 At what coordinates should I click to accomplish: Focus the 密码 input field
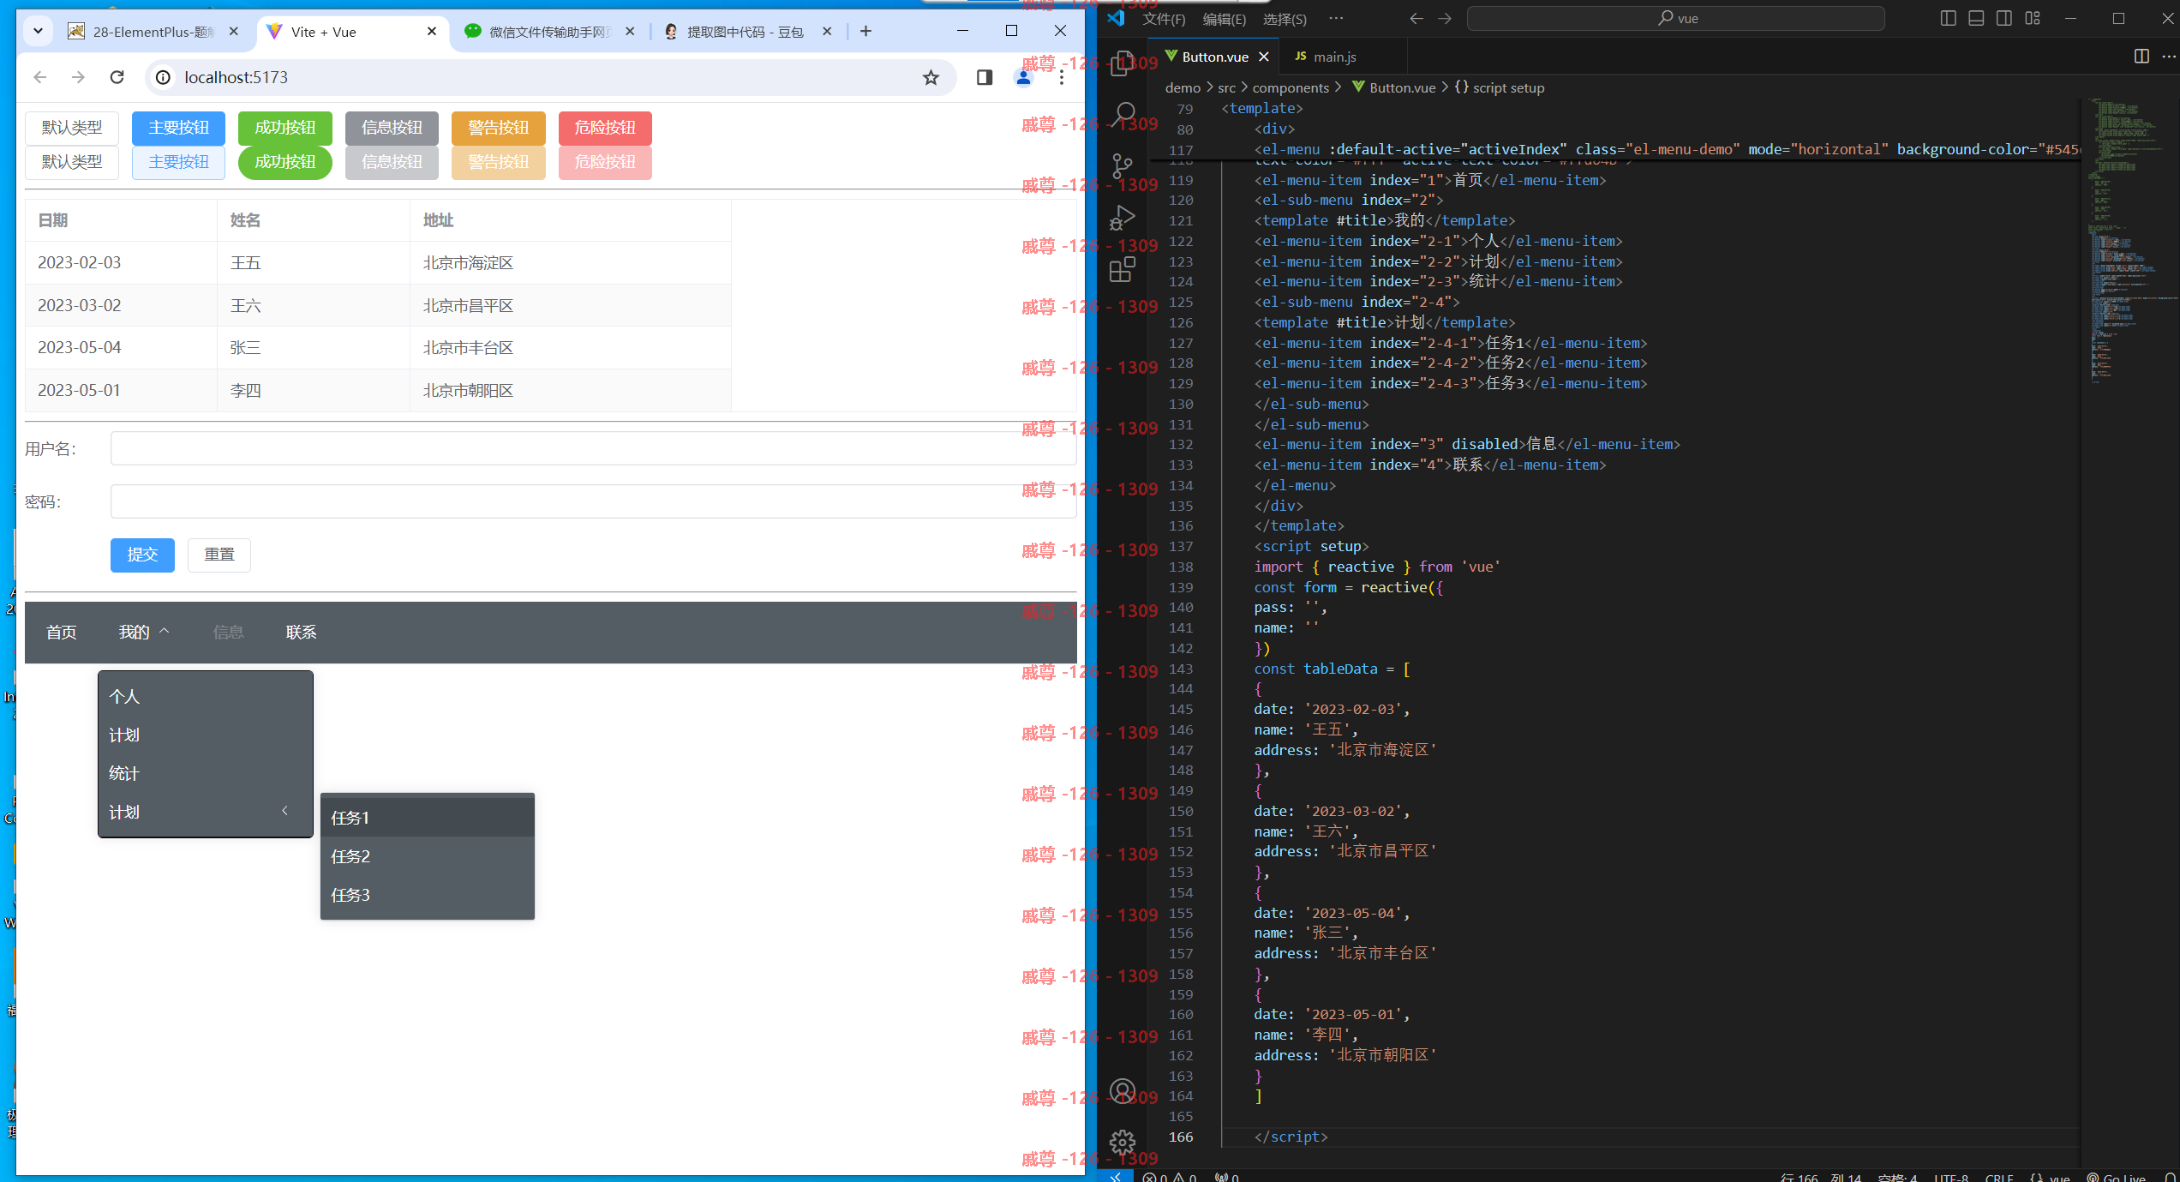[x=593, y=501]
